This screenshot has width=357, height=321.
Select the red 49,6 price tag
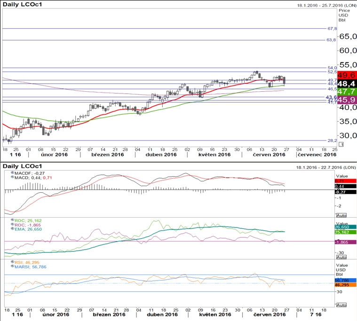click(x=347, y=75)
